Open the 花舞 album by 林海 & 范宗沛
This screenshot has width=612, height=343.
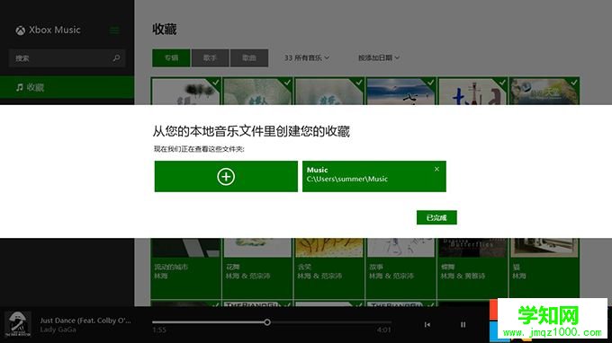[257, 268]
